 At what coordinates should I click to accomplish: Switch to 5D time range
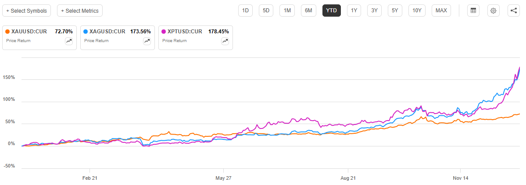coord(266,11)
